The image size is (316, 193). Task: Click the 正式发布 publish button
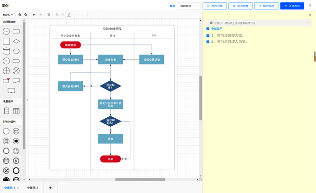(292, 6)
